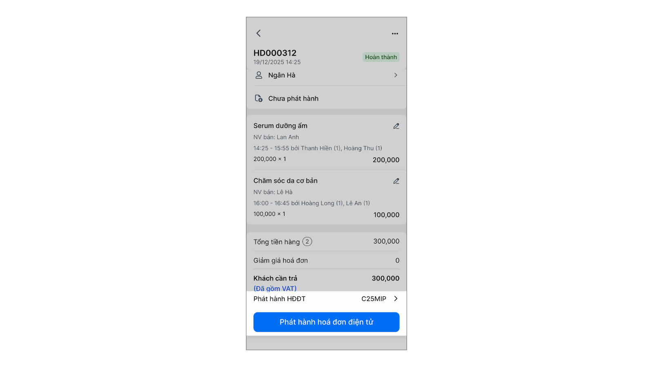Click the Phát hành HĐĐT label

(x=280, y=299)
